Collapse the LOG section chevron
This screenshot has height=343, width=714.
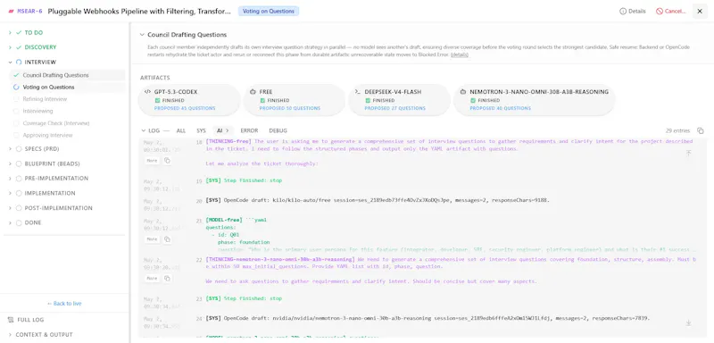coord(143,130)
